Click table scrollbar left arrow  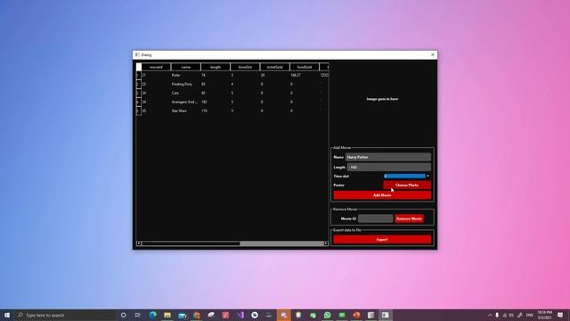click(139, 243)
